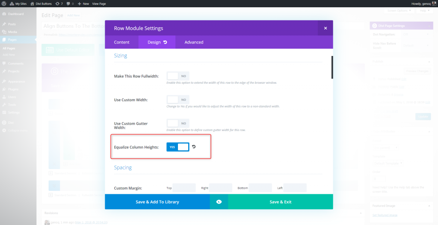Toggle Use Custom Width switch
Screen dimensions: 438x225
point(178,99)
